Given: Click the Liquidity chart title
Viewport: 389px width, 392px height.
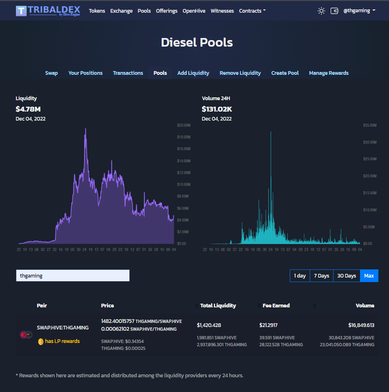Looking at the screenshot, I should click(26, 98).
